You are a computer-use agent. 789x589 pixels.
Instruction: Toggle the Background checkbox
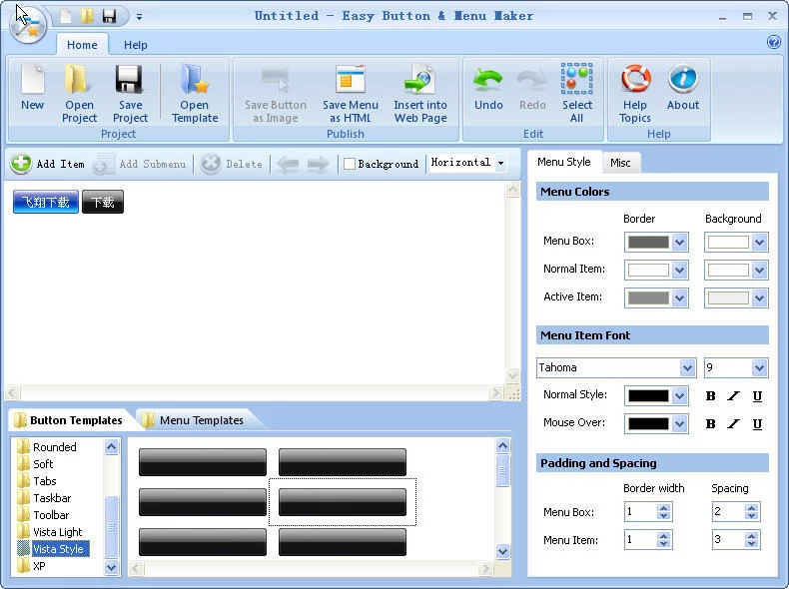[350, 164]
